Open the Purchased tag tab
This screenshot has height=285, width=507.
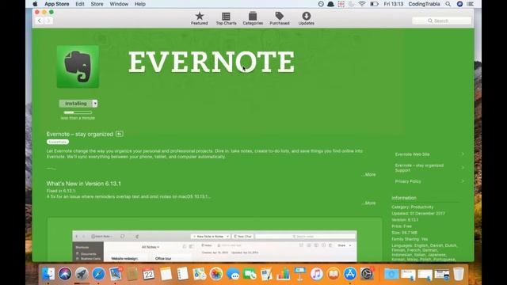point(280,18)
